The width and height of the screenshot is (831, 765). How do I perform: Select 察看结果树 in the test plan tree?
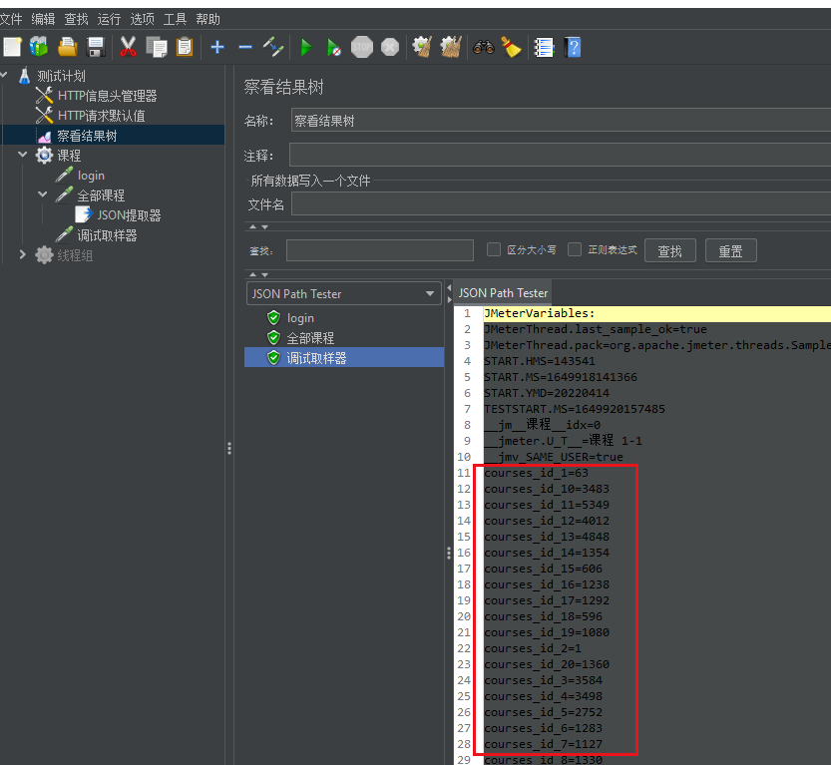click(x=87, y=136)
